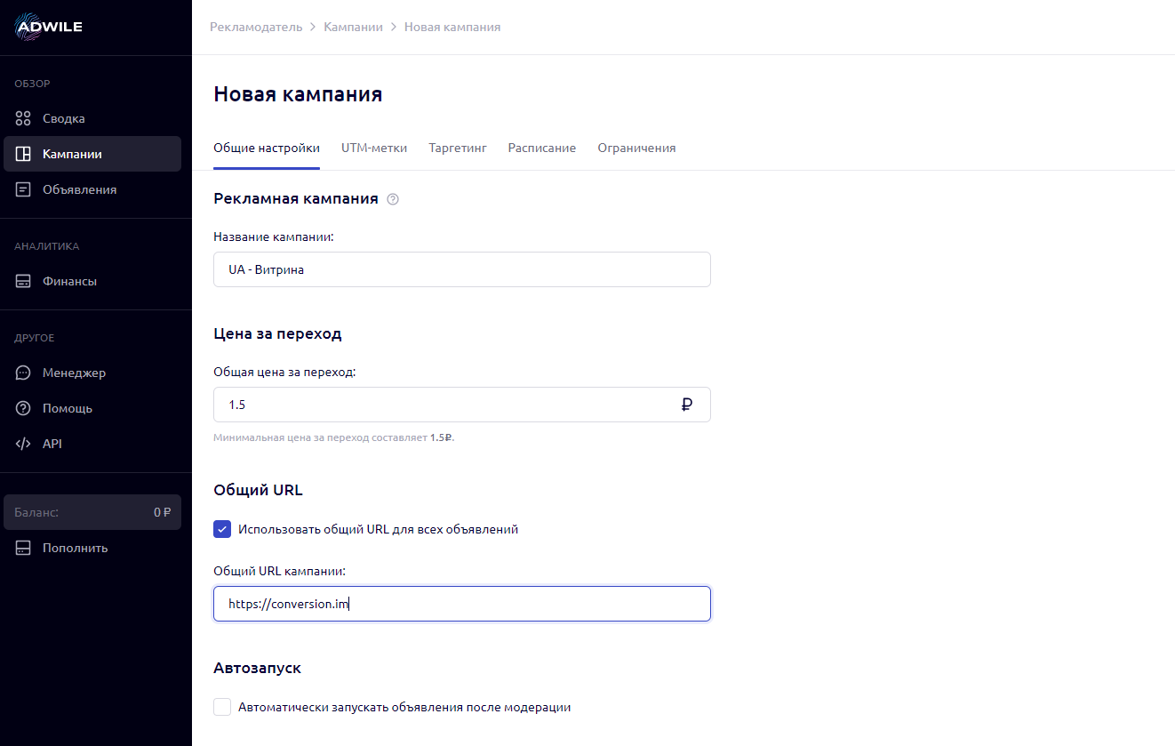Click help icon next to Рекламная кампания

[x=393, y=199]
